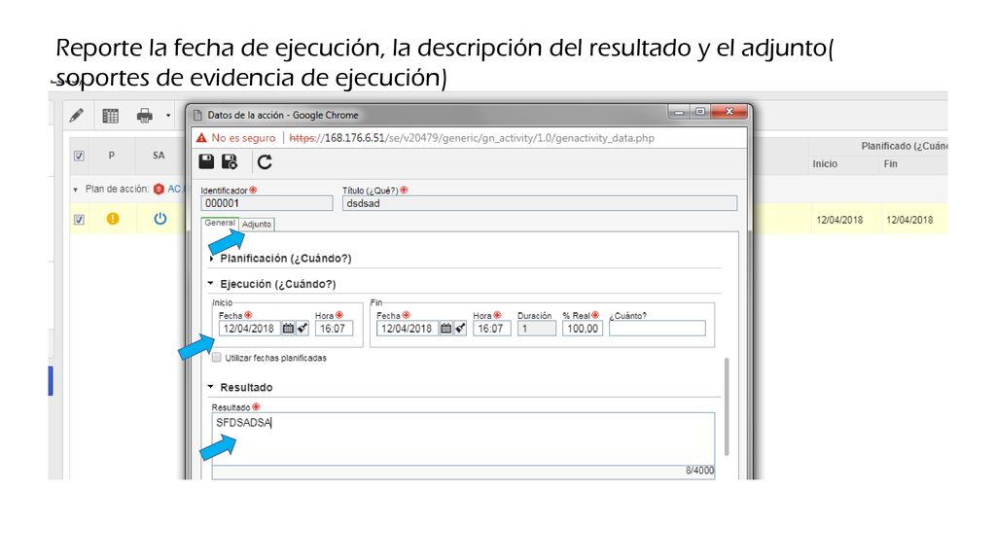Image resolution: width=996 pixels, height=560 pixels.
Task: Click the Inicio column header in background table
Action: 825,163
